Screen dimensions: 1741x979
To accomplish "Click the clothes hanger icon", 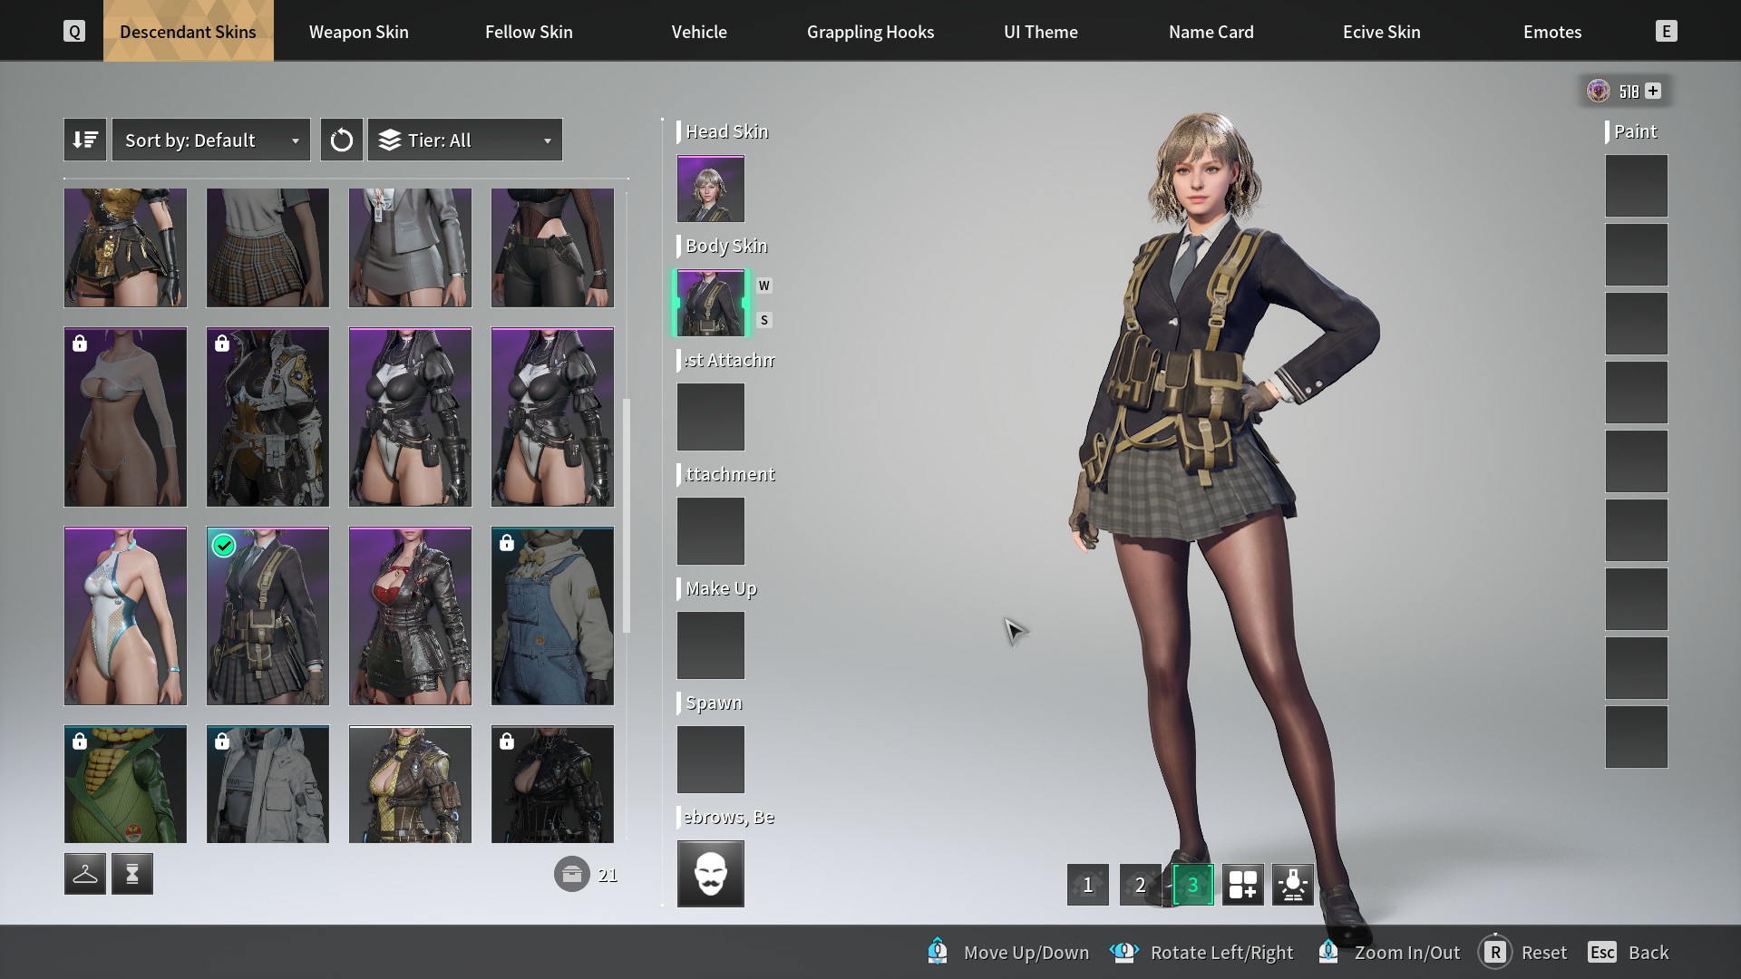I will pos(85,874).
